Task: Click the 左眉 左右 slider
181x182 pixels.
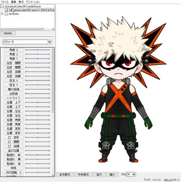Action: (37, 111)
